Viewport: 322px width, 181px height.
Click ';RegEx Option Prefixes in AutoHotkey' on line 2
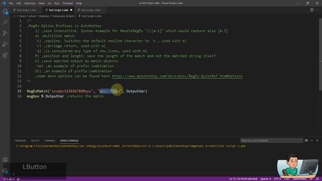64,26
